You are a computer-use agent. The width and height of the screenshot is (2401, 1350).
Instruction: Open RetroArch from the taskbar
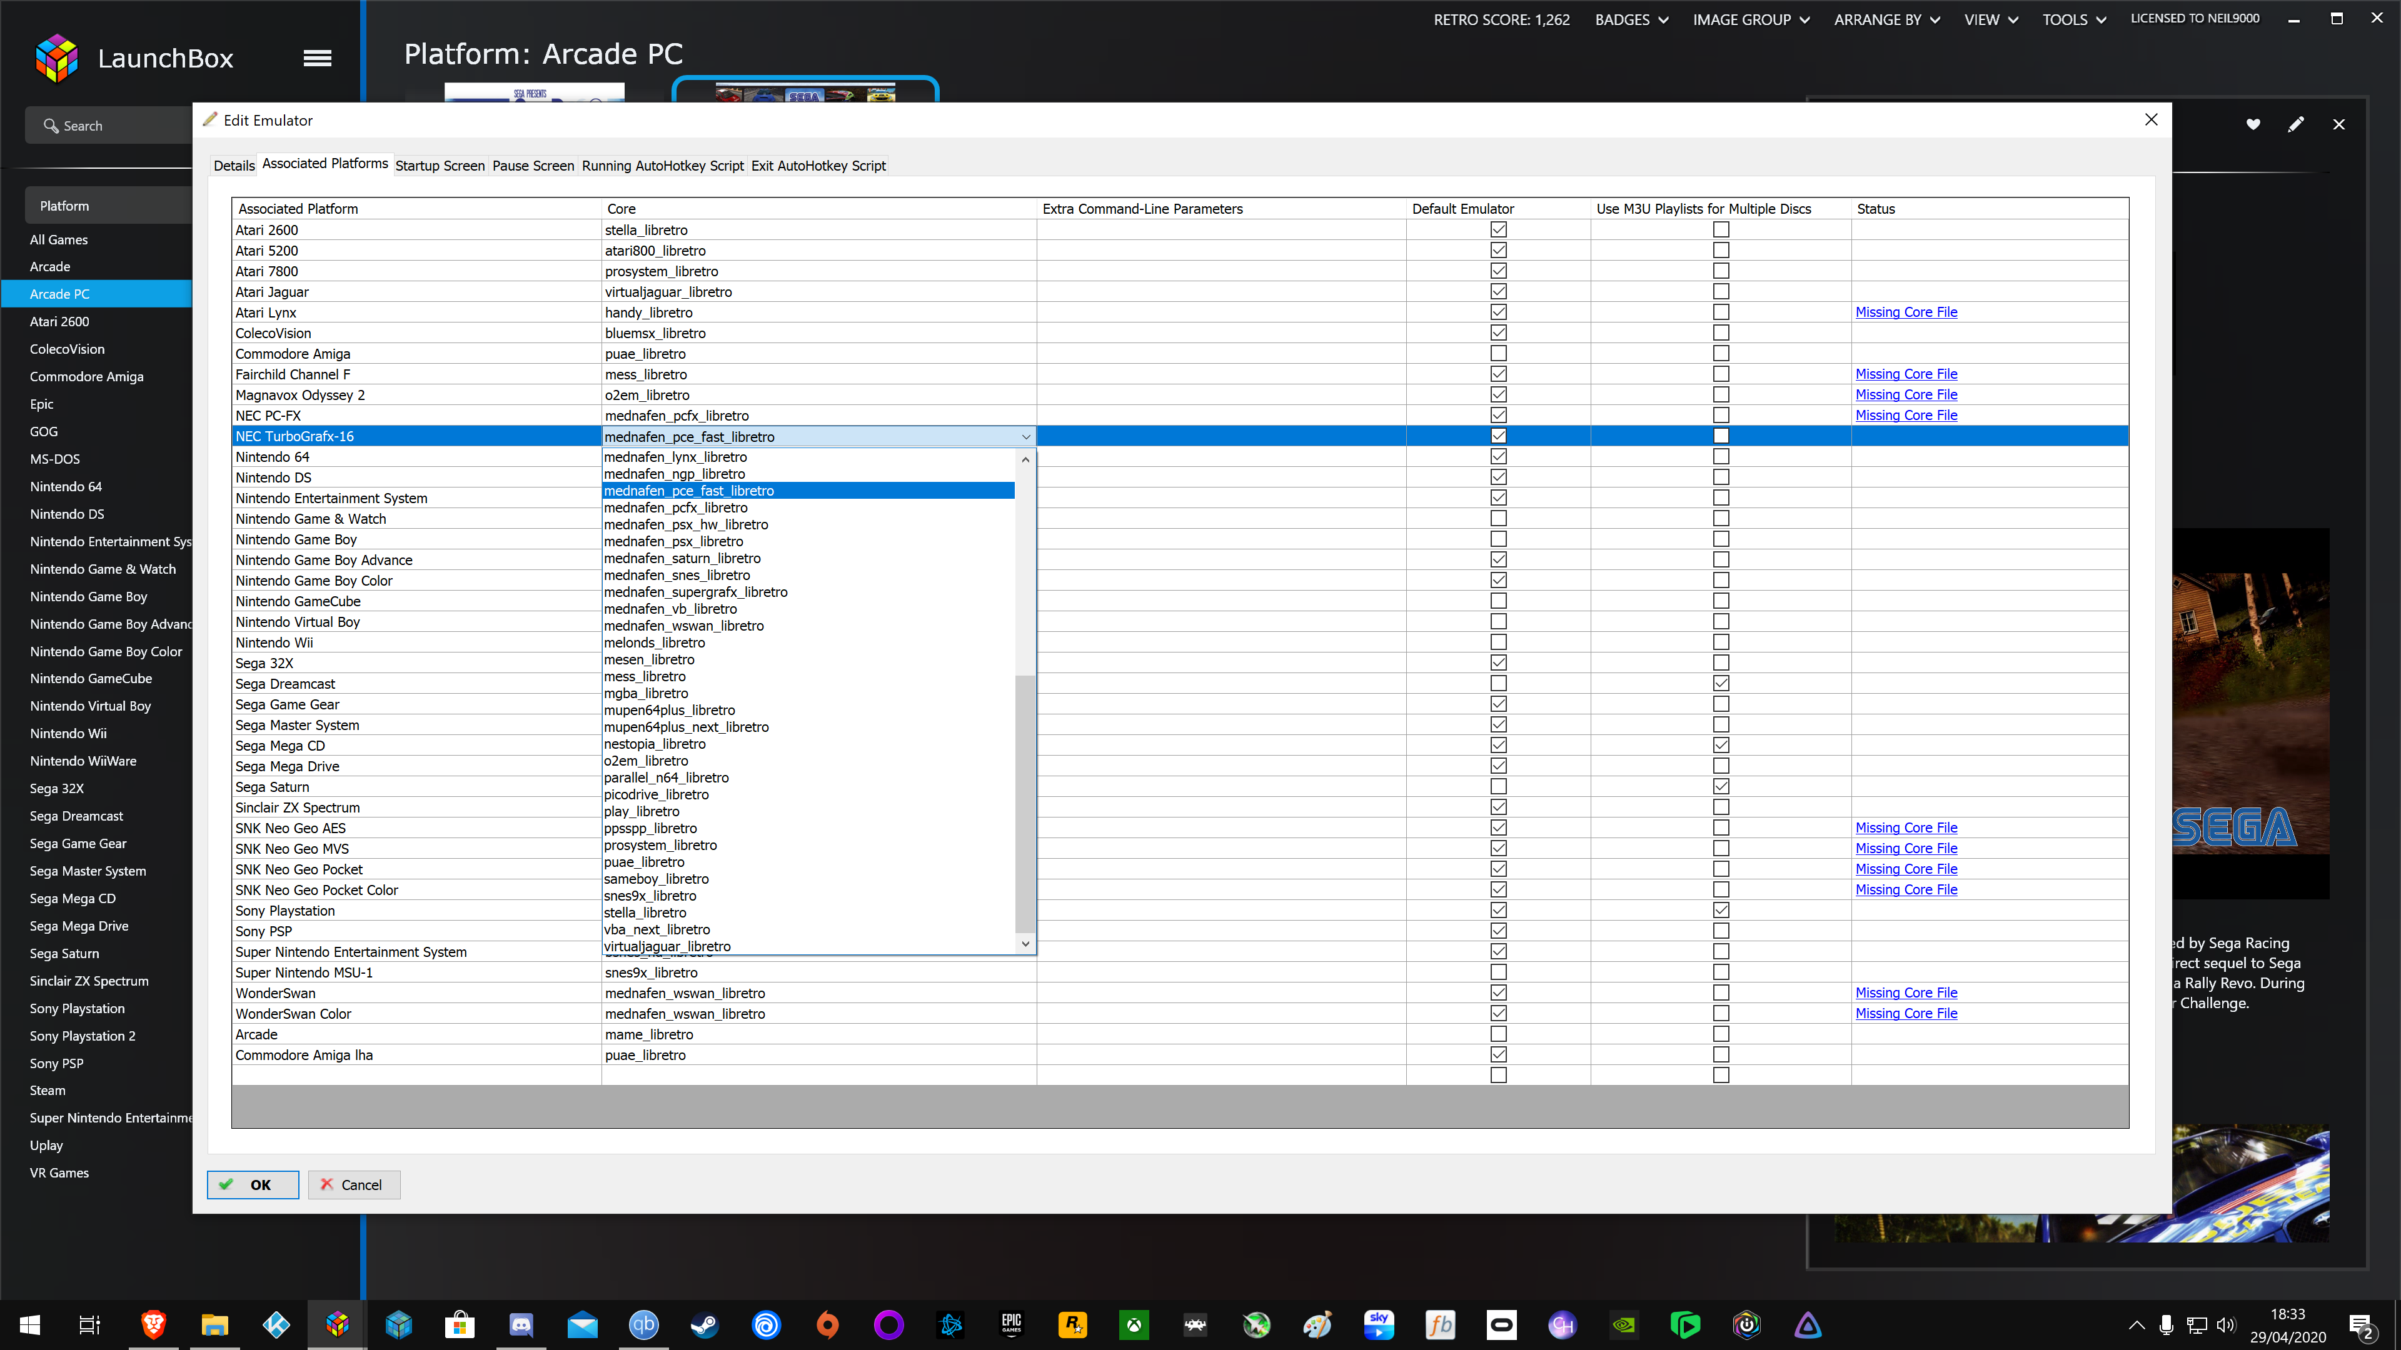coord(1195,1325)
